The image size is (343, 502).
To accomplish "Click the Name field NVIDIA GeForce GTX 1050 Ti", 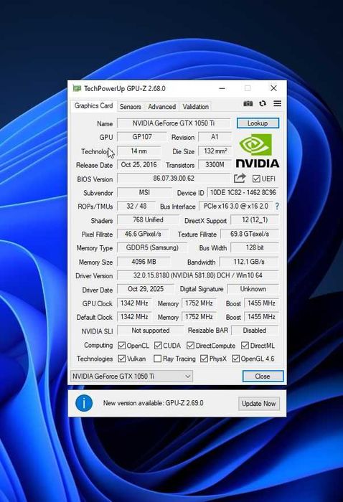I will [174, 123].
